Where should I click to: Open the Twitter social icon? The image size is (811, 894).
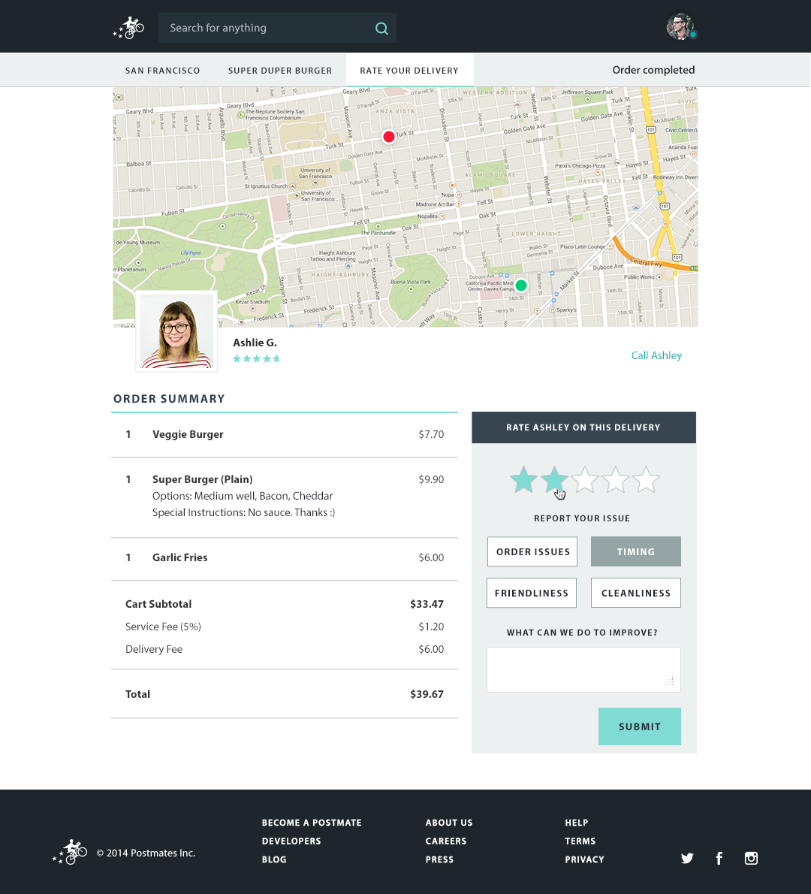tap(687, 858)
